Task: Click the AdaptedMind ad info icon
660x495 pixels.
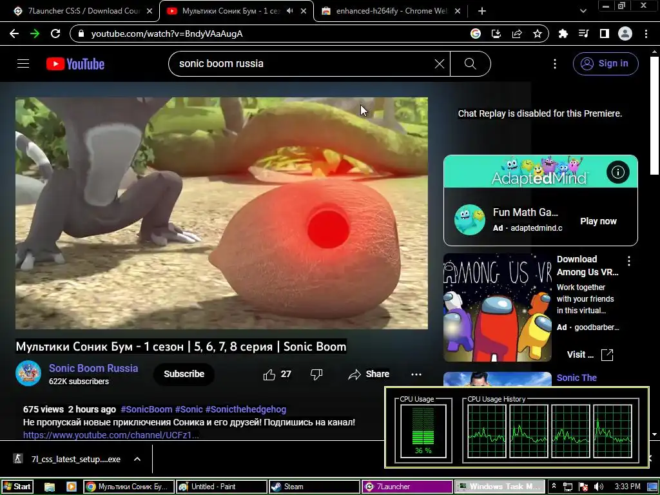Action: 617,171
